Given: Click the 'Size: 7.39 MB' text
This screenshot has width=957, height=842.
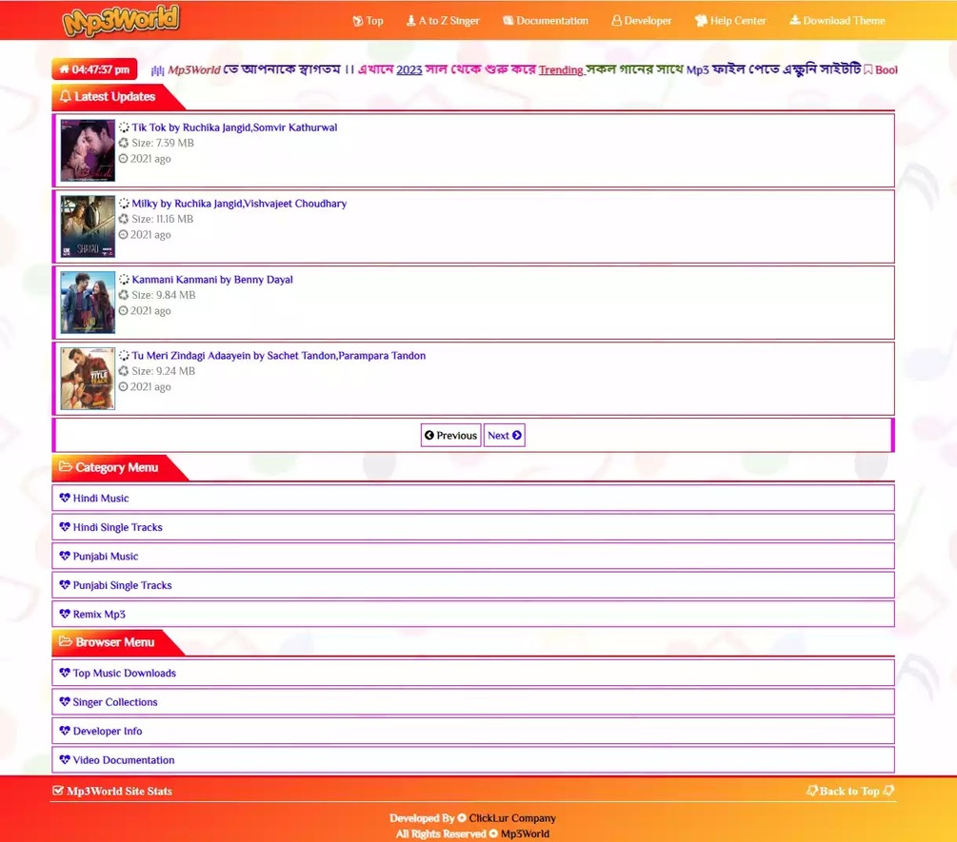Looking at the screenshot, I should 163,144.
